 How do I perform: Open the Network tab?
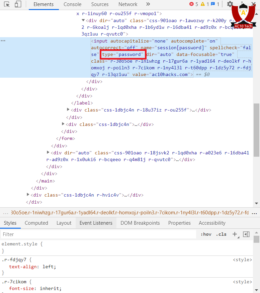(x=128, y=4)
